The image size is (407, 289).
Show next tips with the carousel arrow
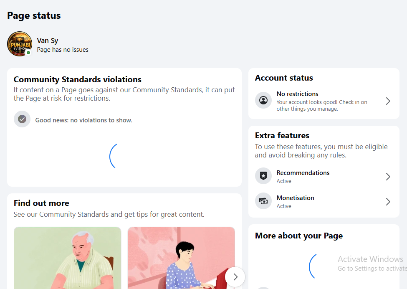coord(235,277)
